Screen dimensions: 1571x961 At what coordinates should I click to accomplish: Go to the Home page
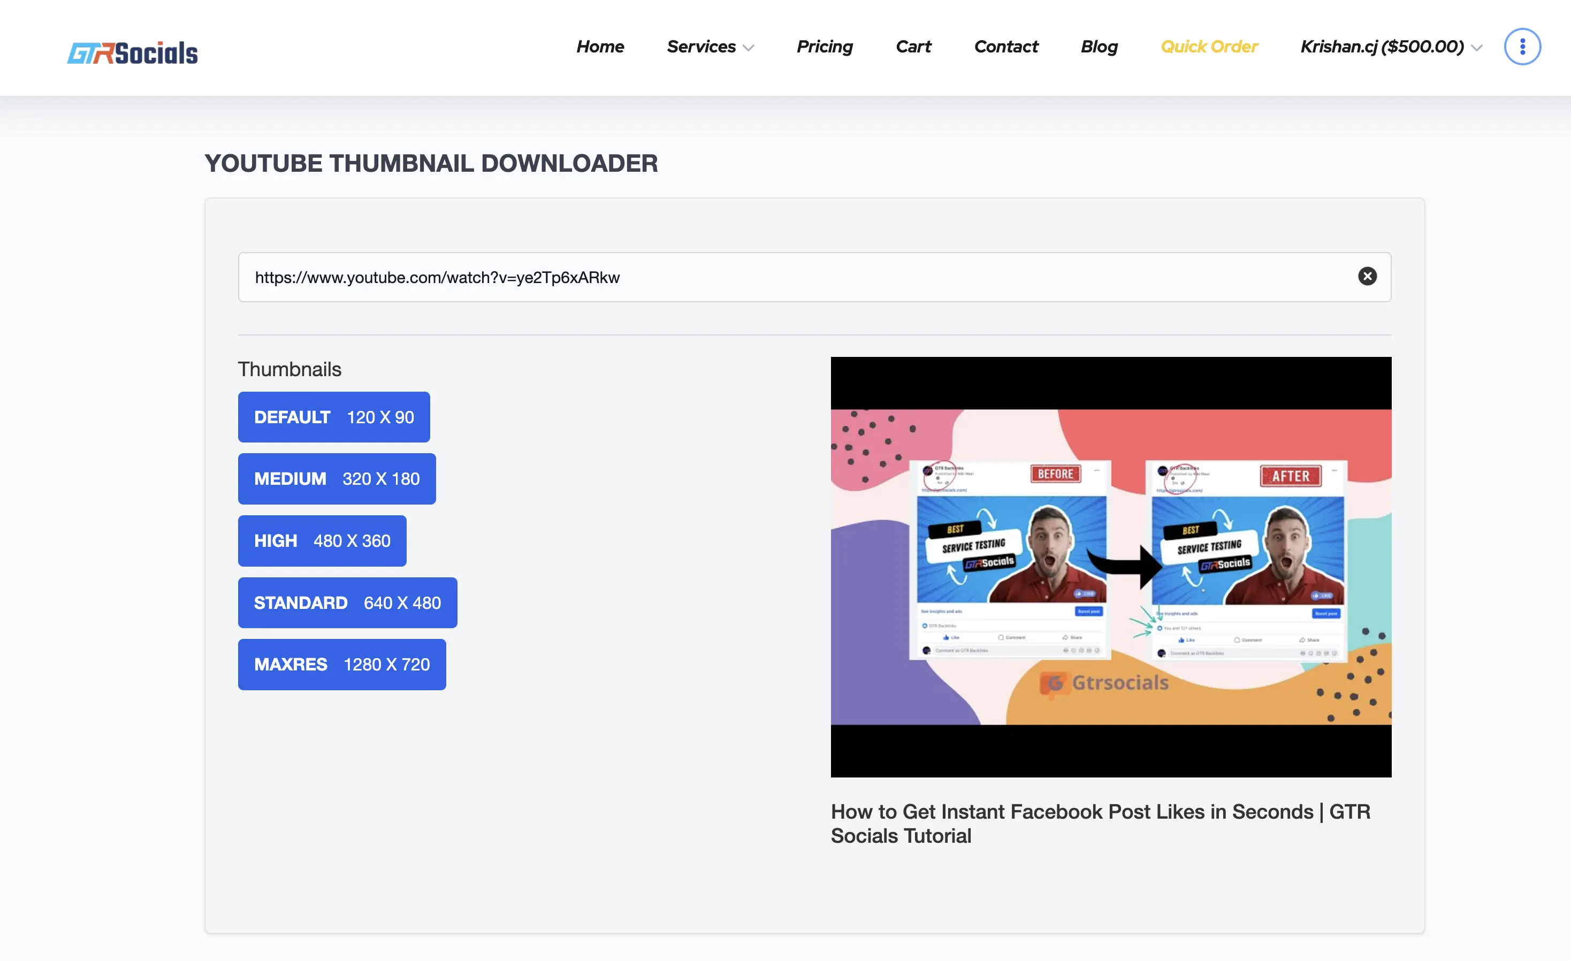point(599,47)
